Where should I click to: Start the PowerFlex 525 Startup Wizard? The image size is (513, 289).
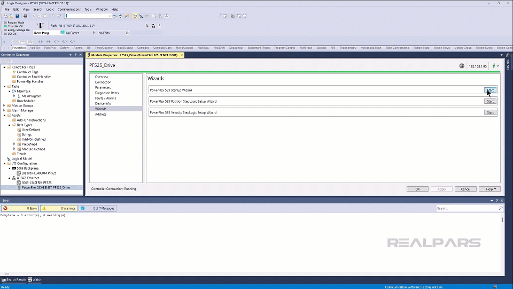(490, 90)
